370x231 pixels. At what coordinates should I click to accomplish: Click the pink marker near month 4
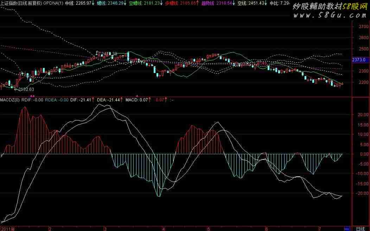(137, 95)
